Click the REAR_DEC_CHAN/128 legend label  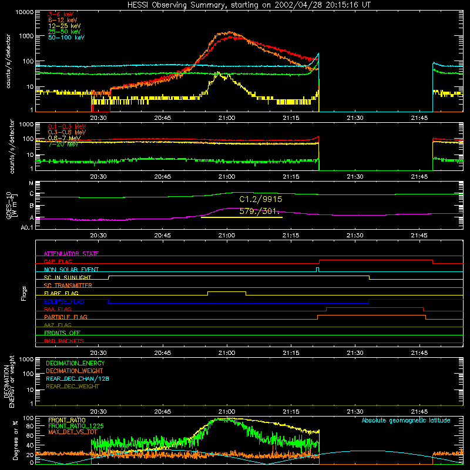(x=78, y=378)
